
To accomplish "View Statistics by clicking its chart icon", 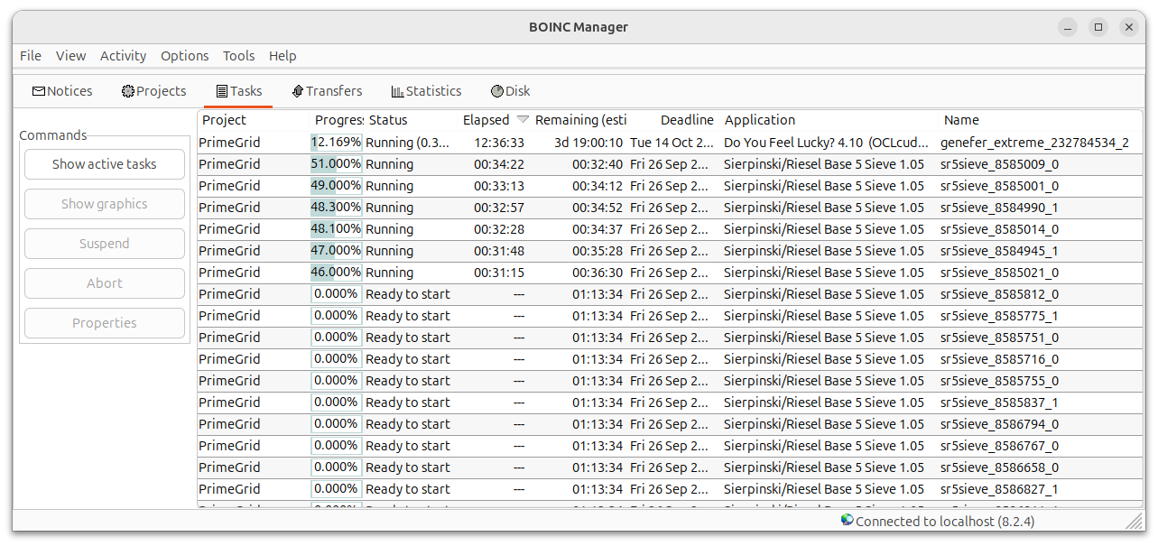I will coord(395,90).
